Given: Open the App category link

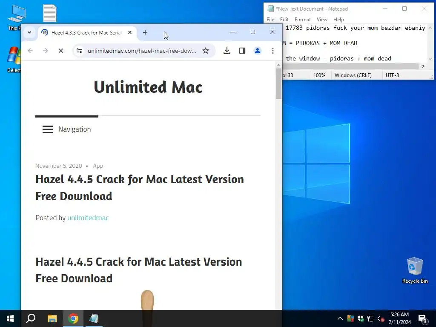Looking at the screenshot, I should pos(98,166).
